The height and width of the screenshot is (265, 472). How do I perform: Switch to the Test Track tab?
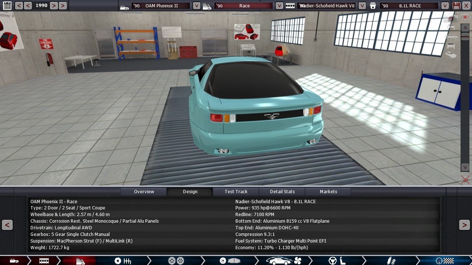coord(236,191)
